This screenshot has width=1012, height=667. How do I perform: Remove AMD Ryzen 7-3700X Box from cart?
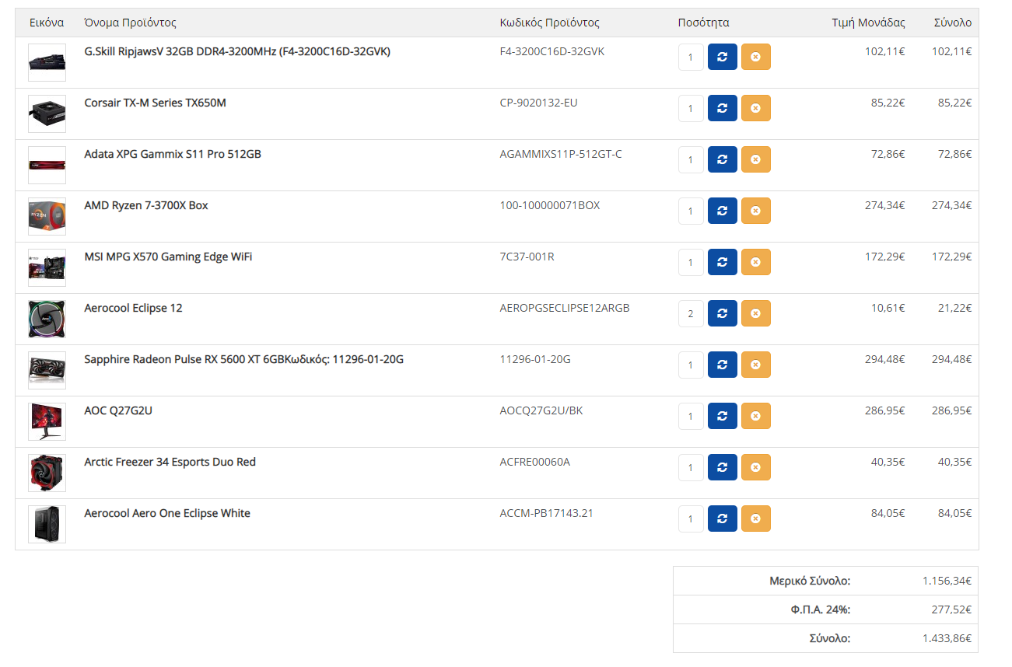(x=756, y=211)
